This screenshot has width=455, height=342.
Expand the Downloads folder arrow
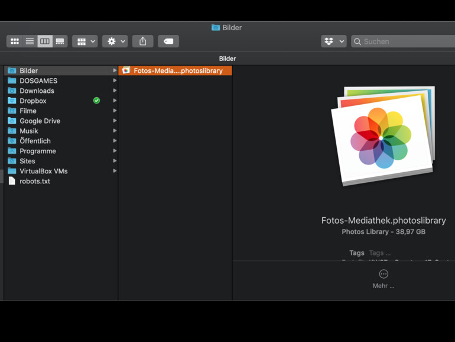115,91
